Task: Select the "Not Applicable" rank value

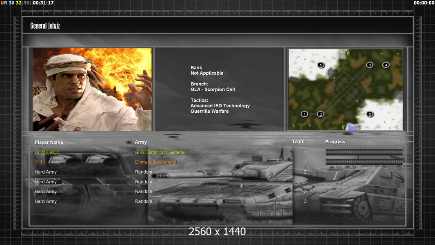Action: [x=207, y=73]
